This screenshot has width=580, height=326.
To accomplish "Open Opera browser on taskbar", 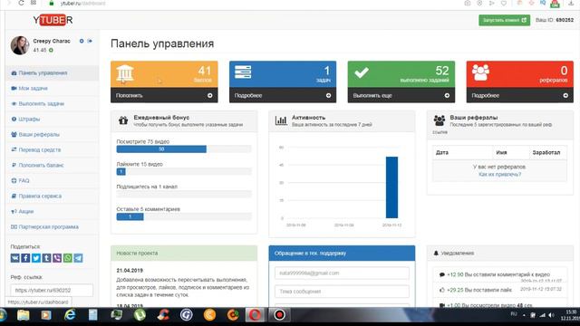I will click(256, 315).
